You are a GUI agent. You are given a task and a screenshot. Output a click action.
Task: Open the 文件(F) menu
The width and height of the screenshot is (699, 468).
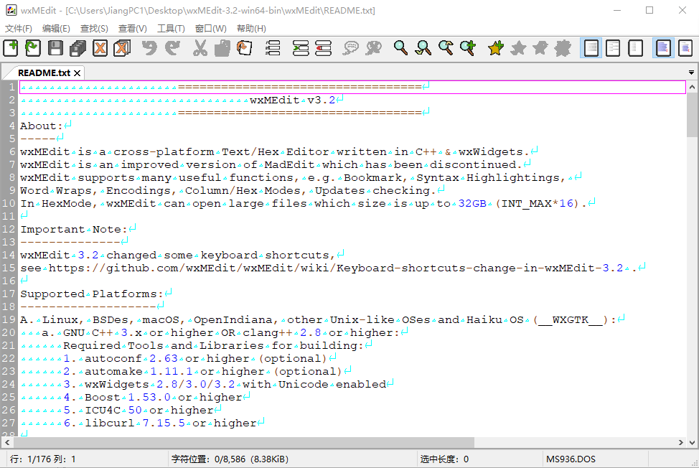point(18,29)
